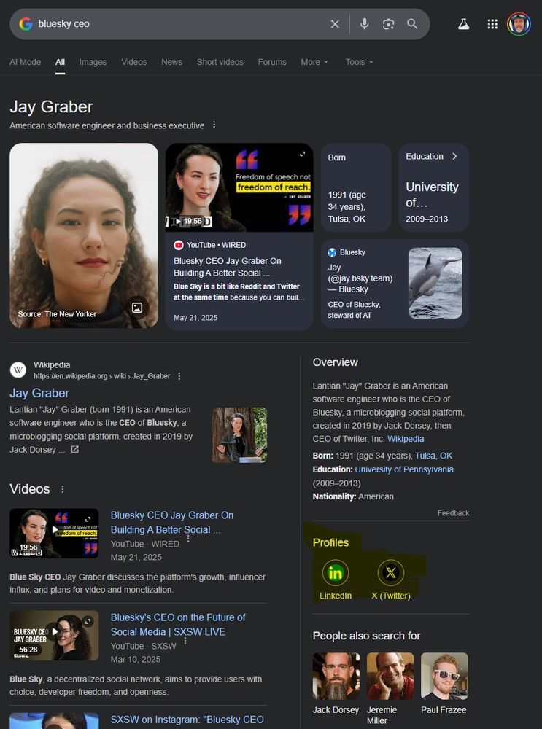Expand the More dropdown
542x729 pixels.
pos(314,62)
